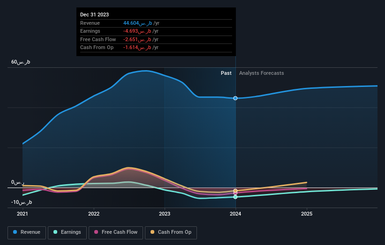Click the tooltip date 'Dec 31 2023'

95,14
